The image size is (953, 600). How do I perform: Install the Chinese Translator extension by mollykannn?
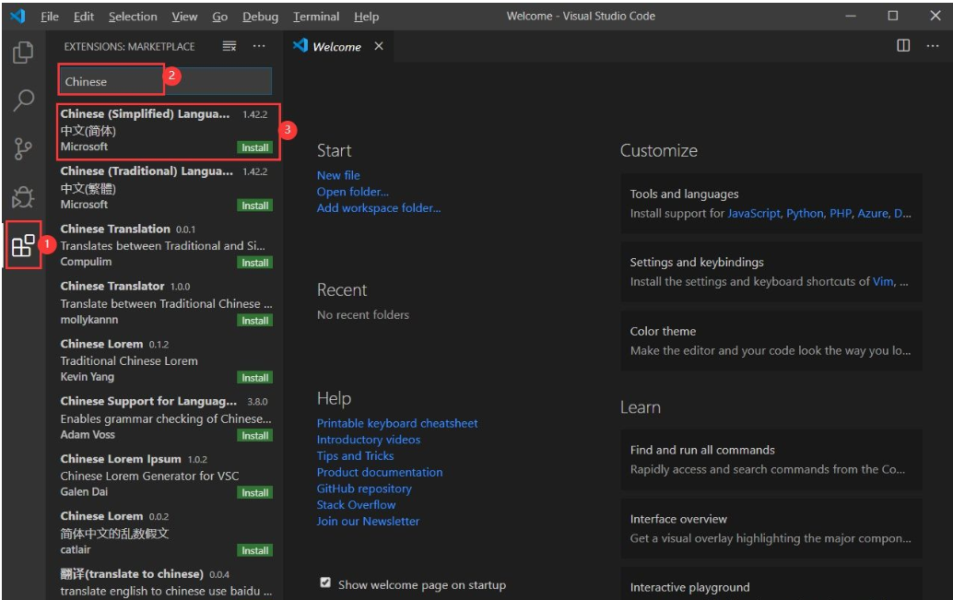[x=254, y=321]
